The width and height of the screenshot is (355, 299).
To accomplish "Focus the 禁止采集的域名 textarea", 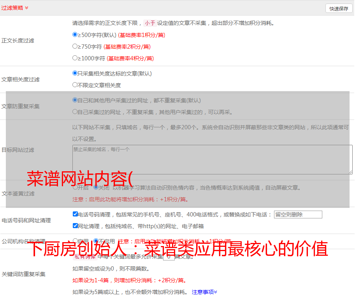I will (x=213, y=160).
